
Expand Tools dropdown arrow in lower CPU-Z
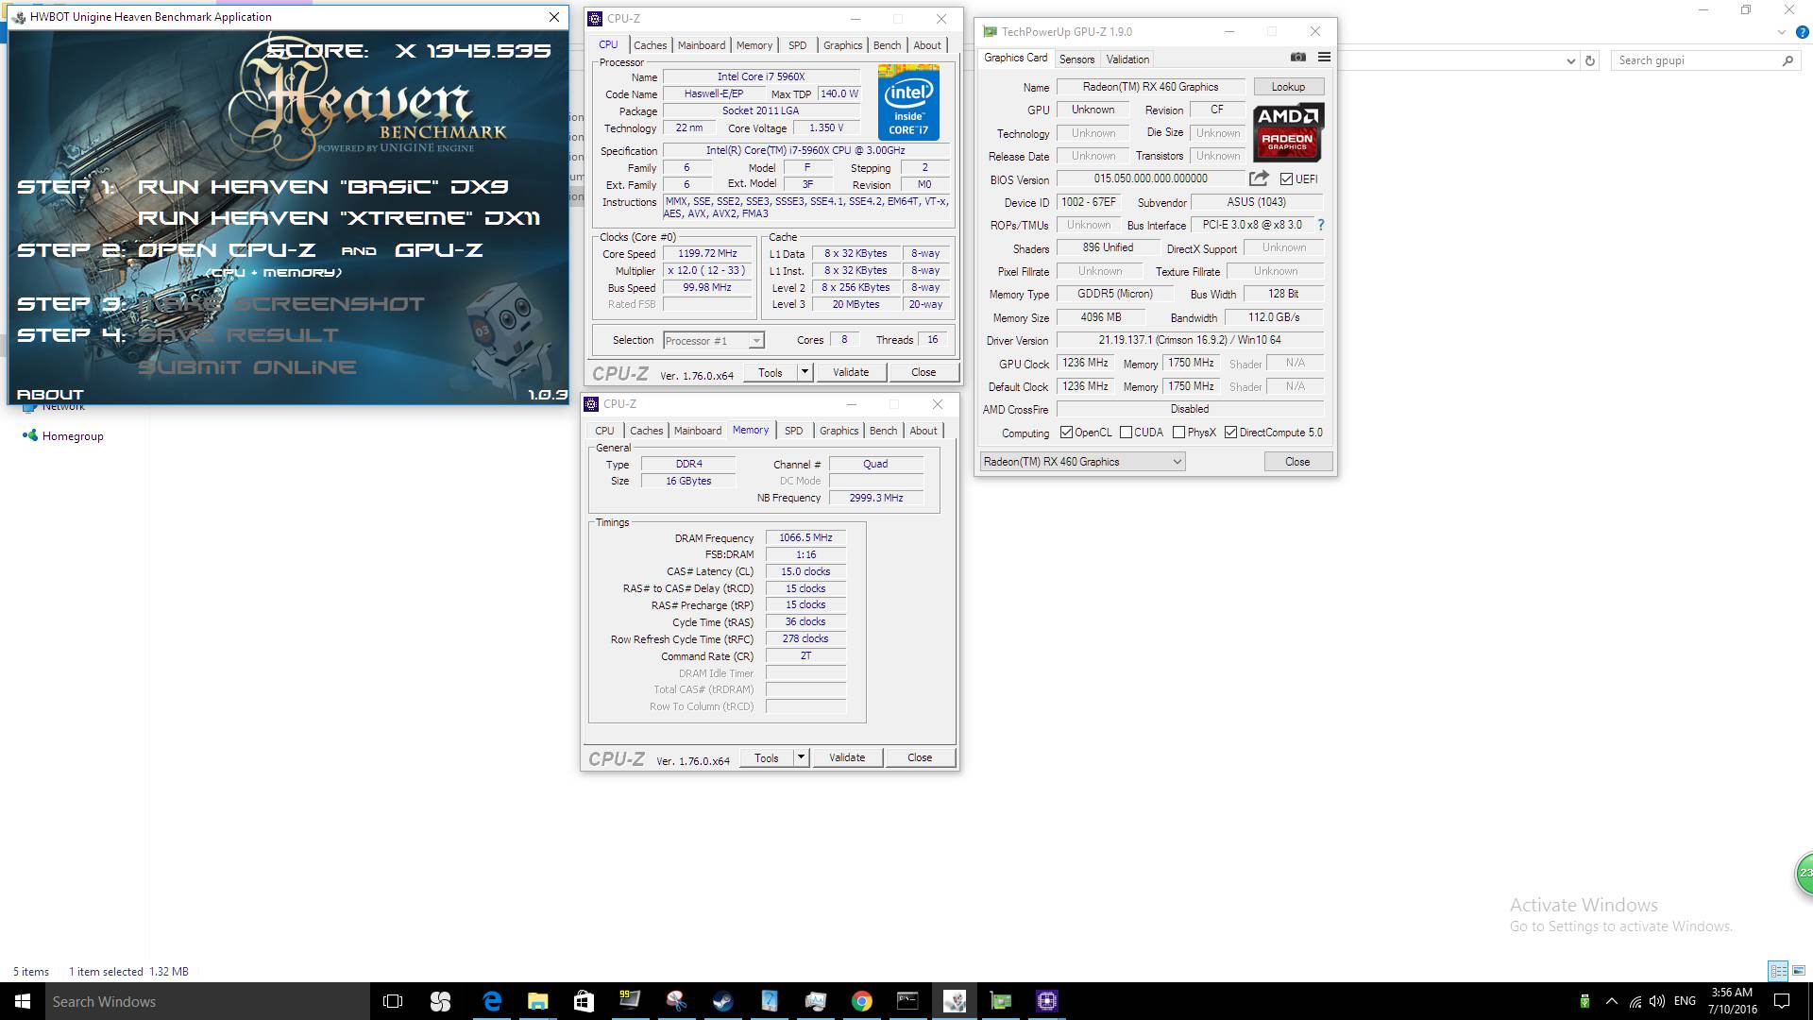coord(801,756)
